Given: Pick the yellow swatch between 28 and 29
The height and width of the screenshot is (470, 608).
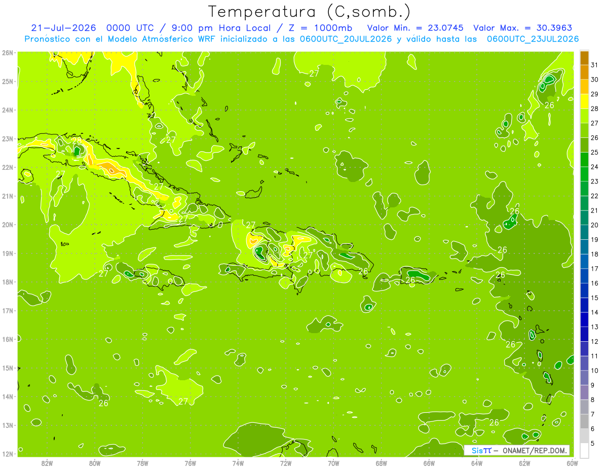Looking at the screenshot, I should [x=584, y=101].
